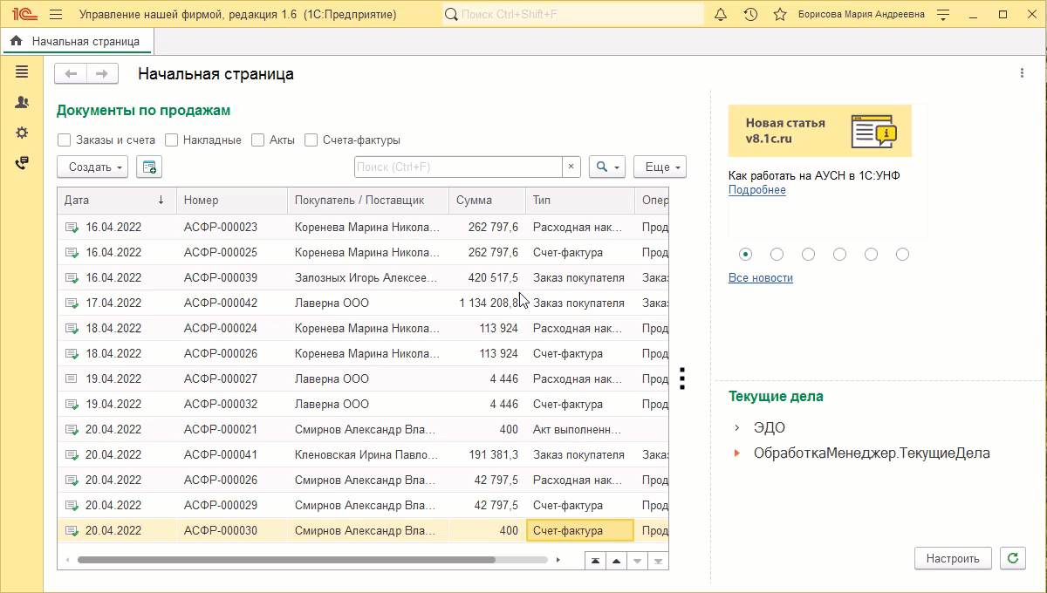Open the Создать dropdown button
Image resolution: width=1047 pixels, height=593 pixels.
pyautogui.click(x=92, y=167)
